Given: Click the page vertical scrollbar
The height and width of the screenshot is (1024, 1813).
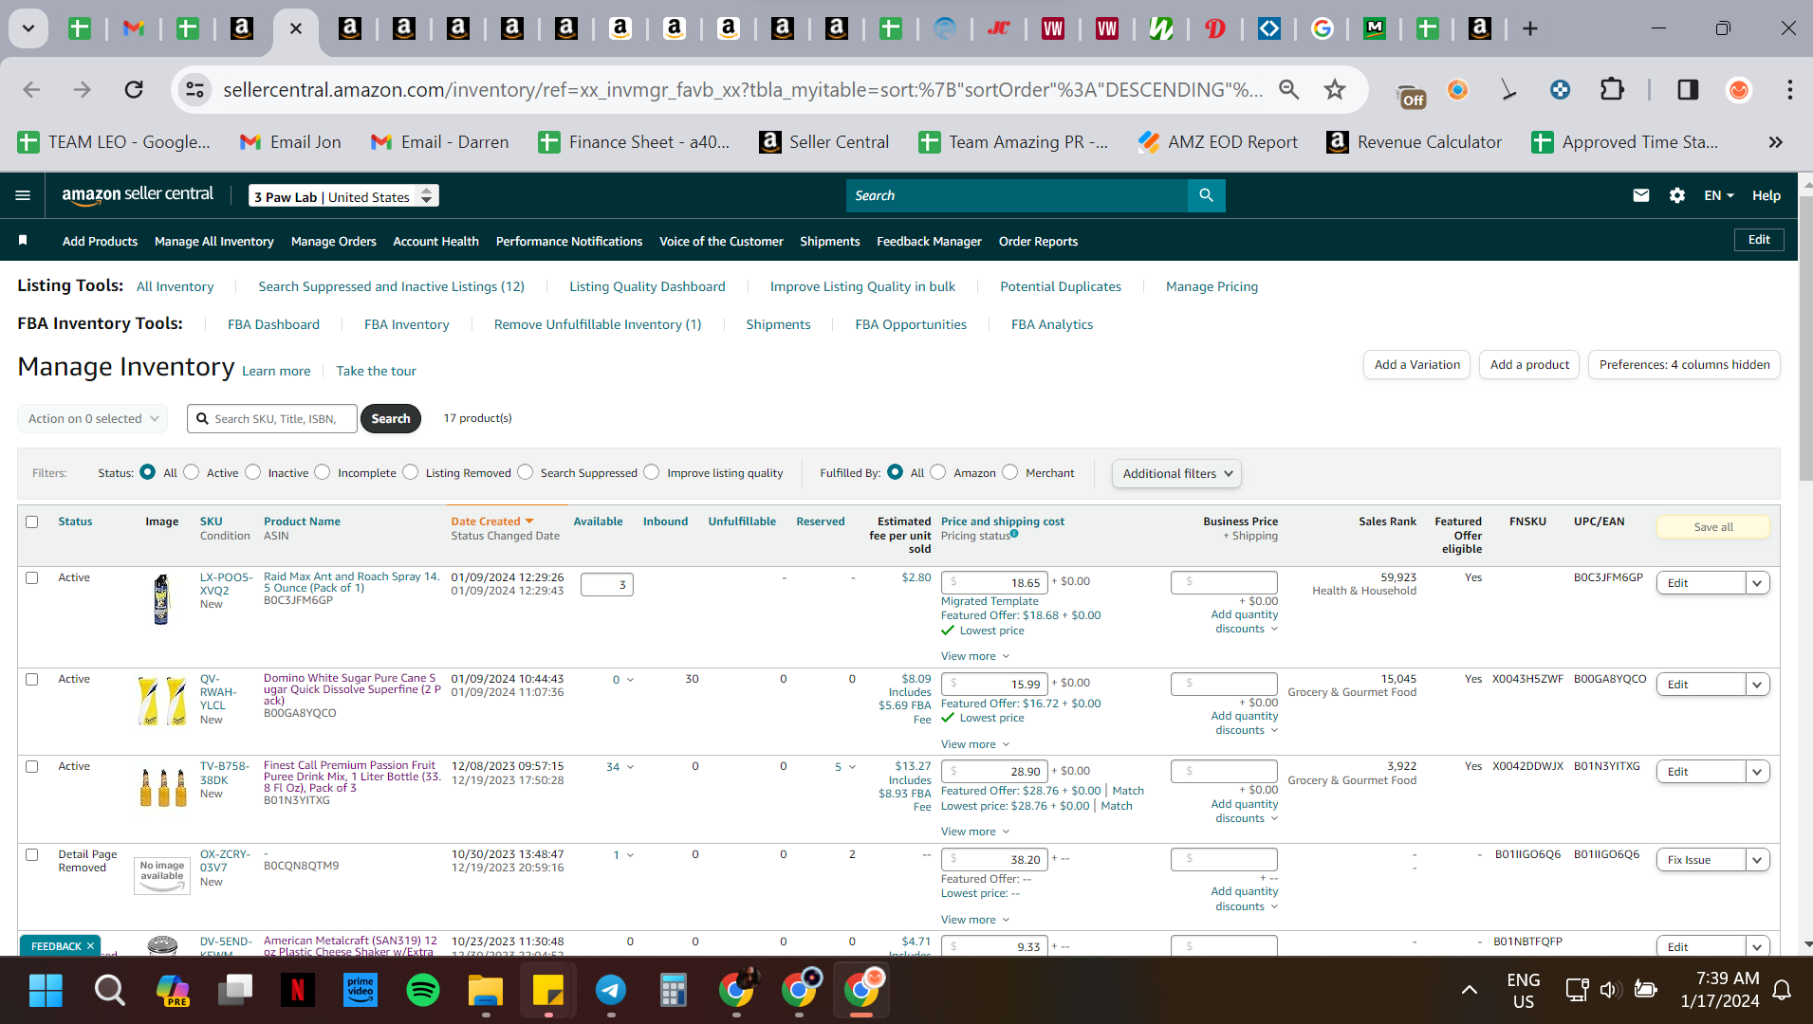Looking at the screenshot, I should click(1805, 338).
